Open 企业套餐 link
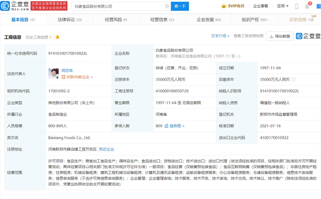The height and width of the screenshot is (199, 321). point(261,6)
